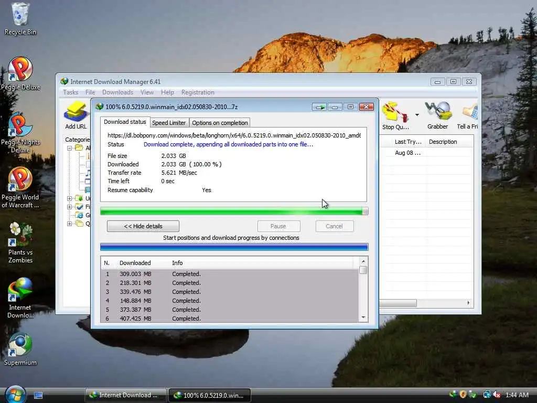Image resolution: width=537 pixels, height=403 pixels.
Task: Click the Show Desktop quick launch icon
Action: (x=38, y=395)
